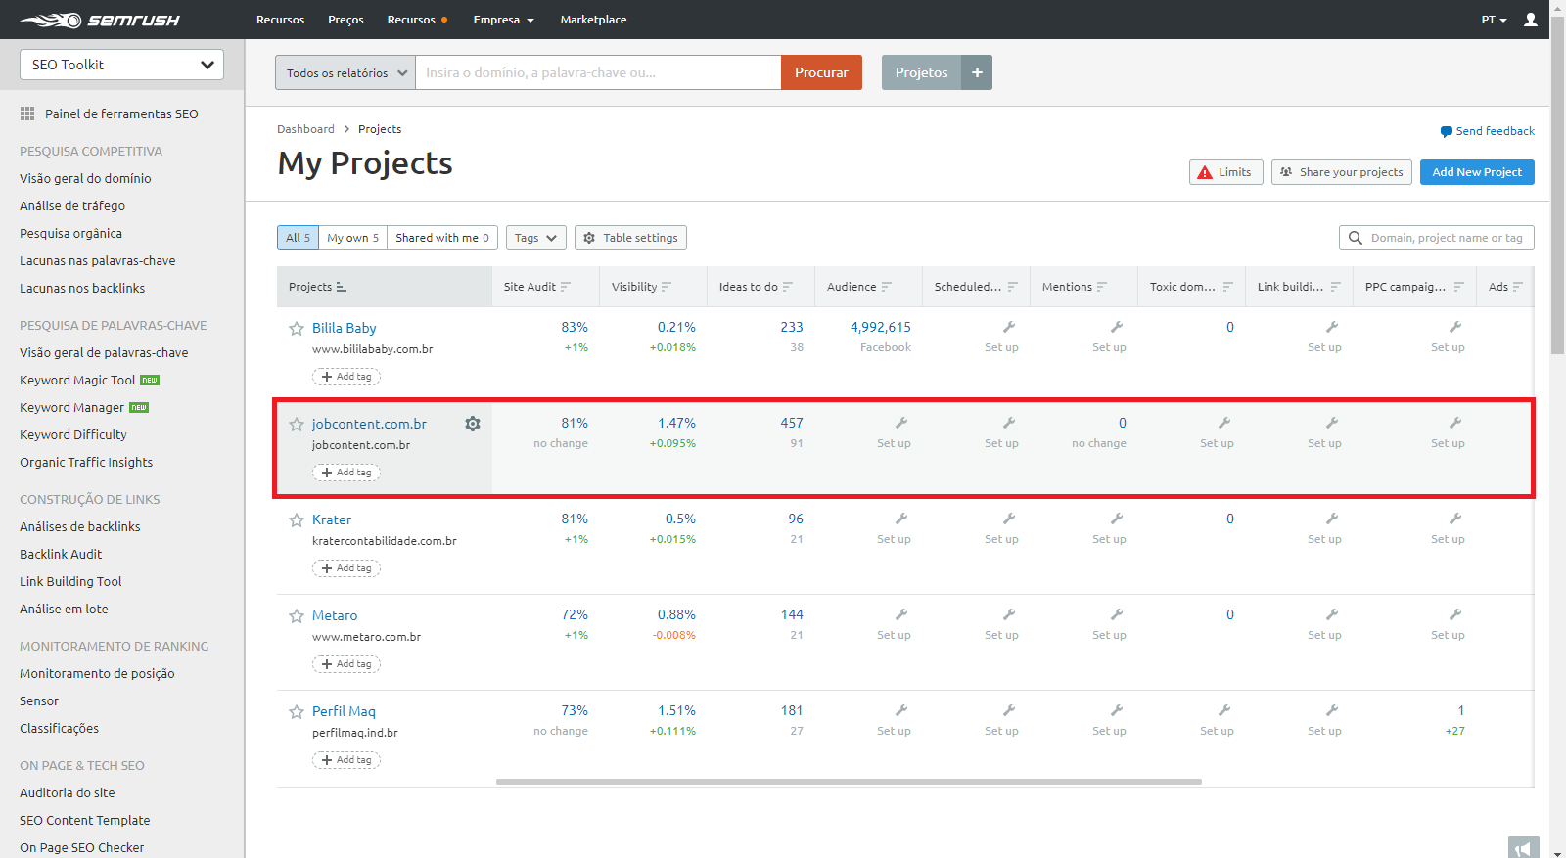Open settings gear for jobcontent.com.br

click(x=473, y=424)
